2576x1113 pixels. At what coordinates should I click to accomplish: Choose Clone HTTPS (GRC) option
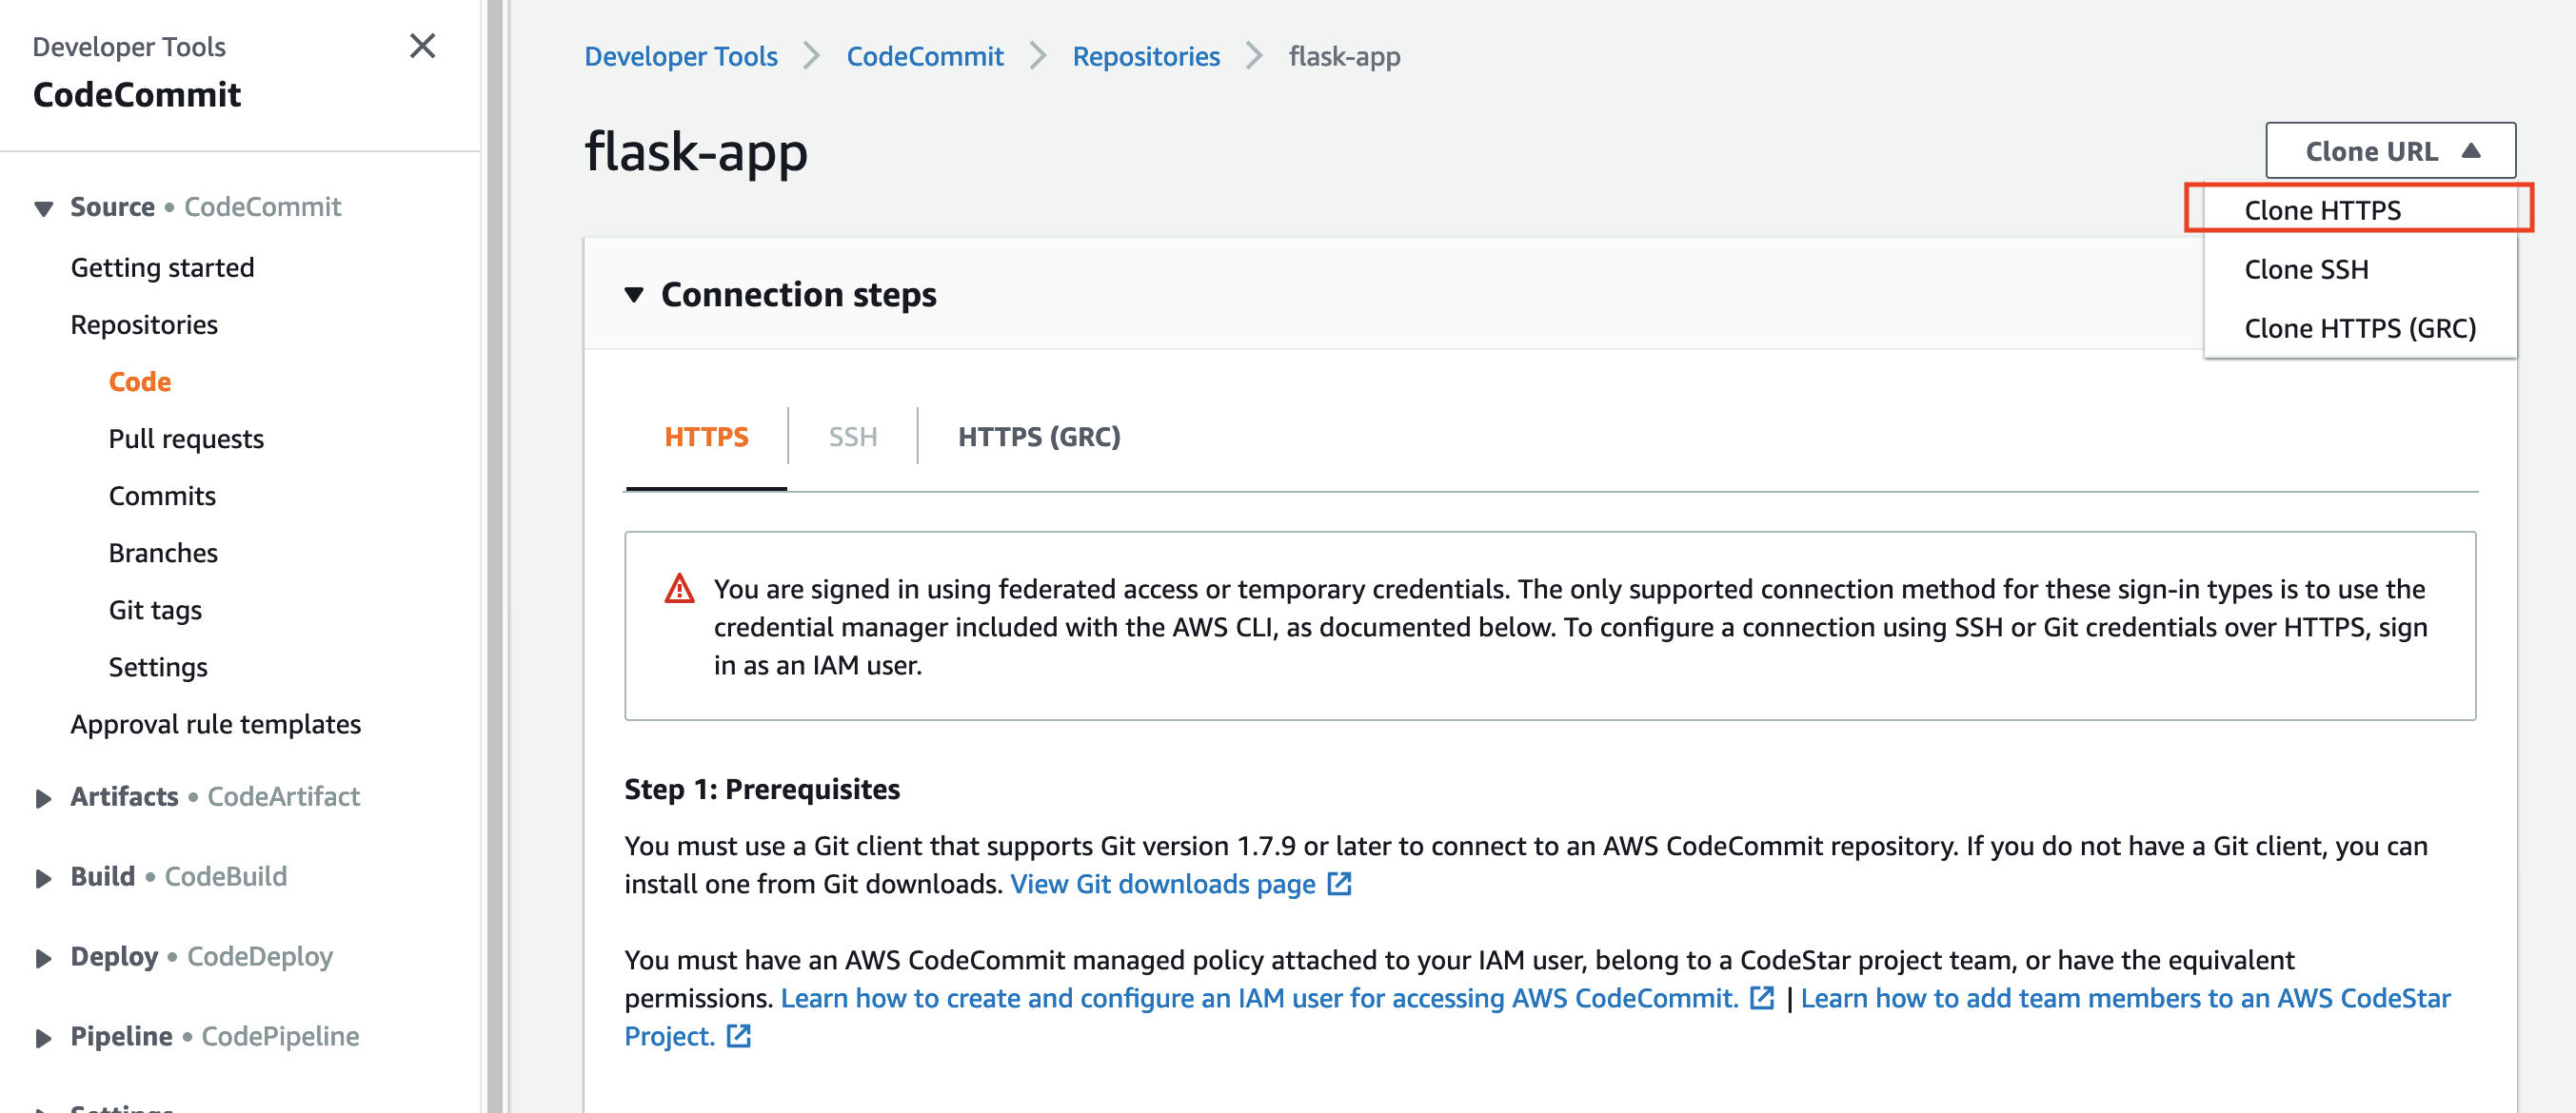coord(2359,327)
